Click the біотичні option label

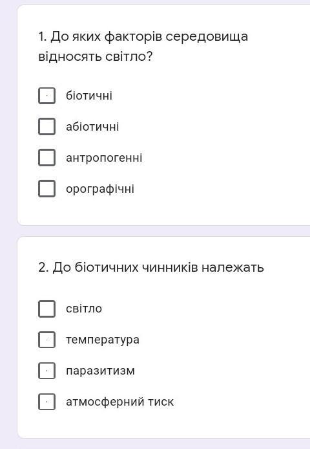pyautogui.click(x=89, y=96)
